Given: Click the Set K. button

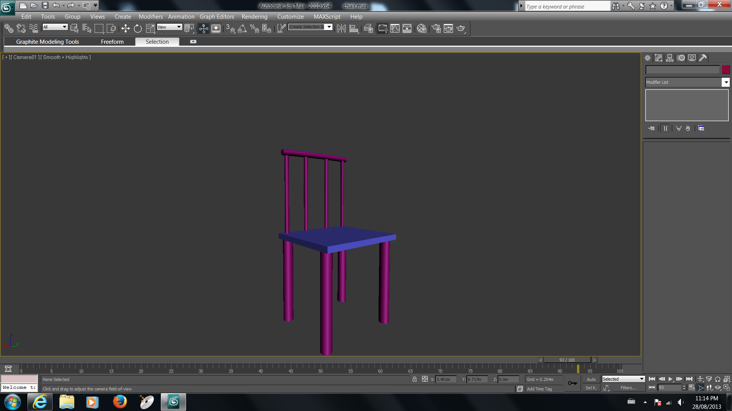Looking at the screenshot, I should coord(591,388).
